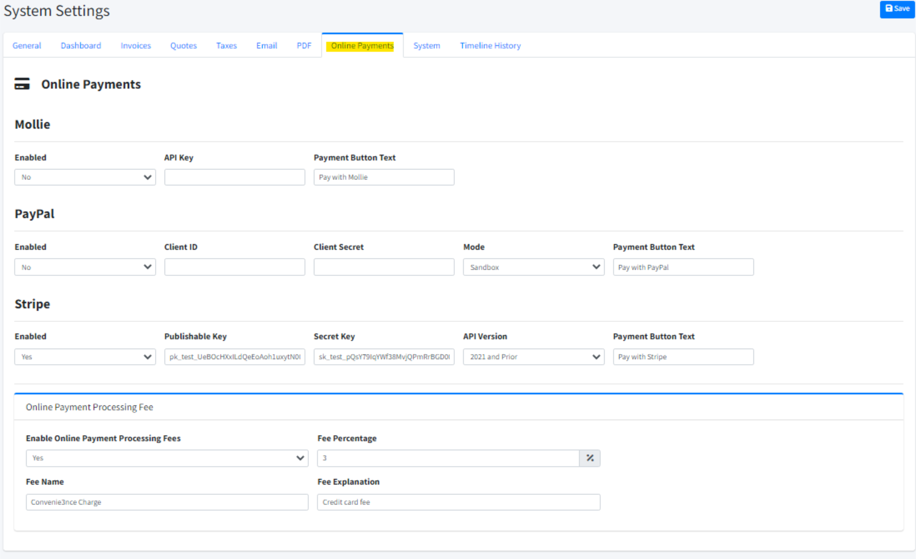Click the percent icon next to Fee Percentage
916x559 pixels.
pos(590,458)
